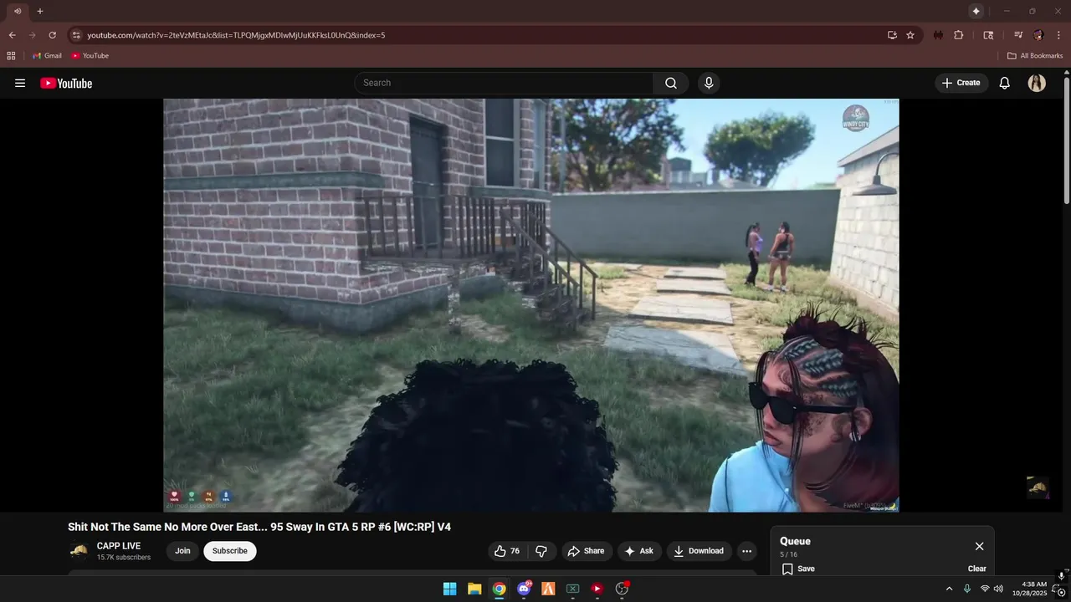
Task: Click the search magnifier button
Action: pos(671,83)
